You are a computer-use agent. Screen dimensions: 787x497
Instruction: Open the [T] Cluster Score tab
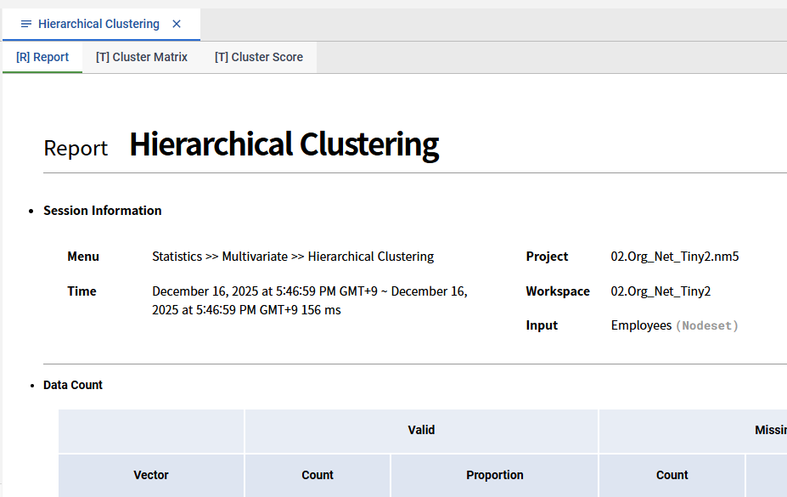[258, 57]
